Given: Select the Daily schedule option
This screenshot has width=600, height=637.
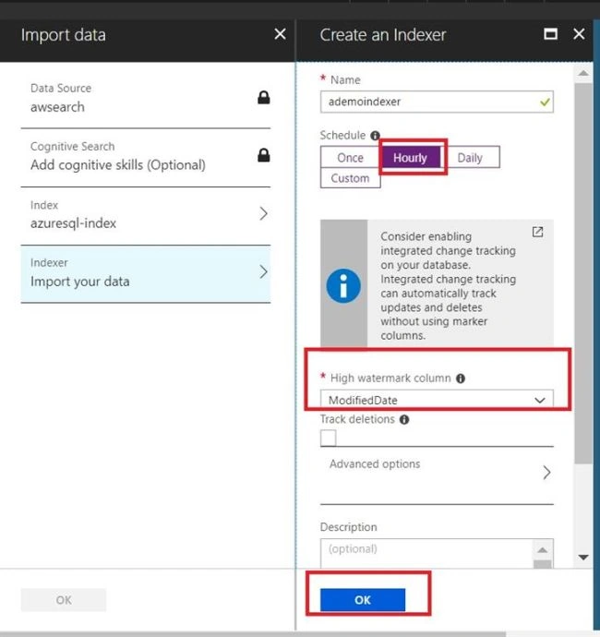Looking at the screenshot, I should tap(470, 157).
